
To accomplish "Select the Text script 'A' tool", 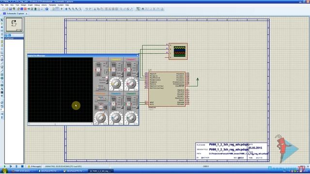I will tap(2, 89).
